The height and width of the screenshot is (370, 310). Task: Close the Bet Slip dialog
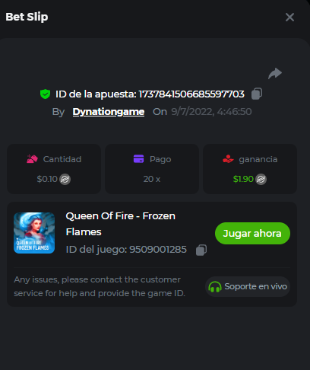(289, 18)
